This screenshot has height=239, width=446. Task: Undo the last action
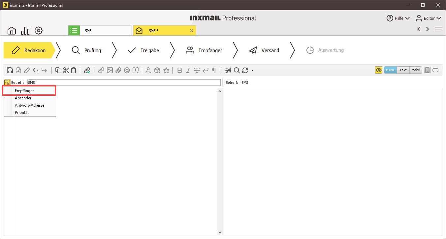tap(36, 70)
